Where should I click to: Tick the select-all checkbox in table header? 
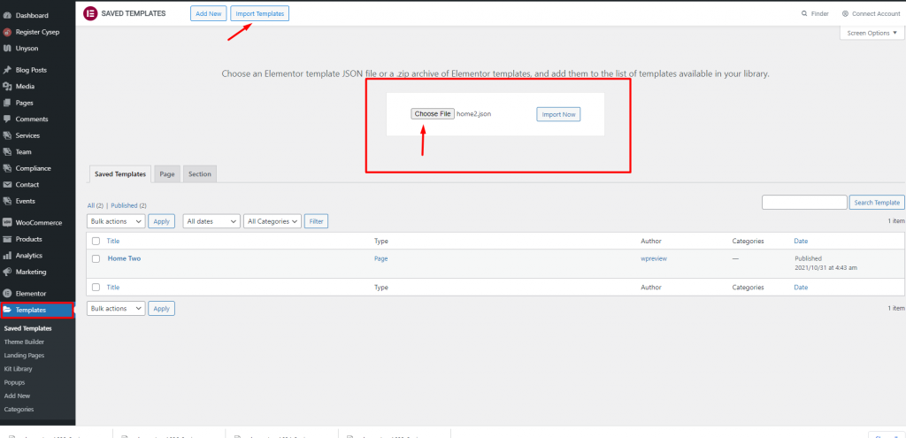coord(96,241)
